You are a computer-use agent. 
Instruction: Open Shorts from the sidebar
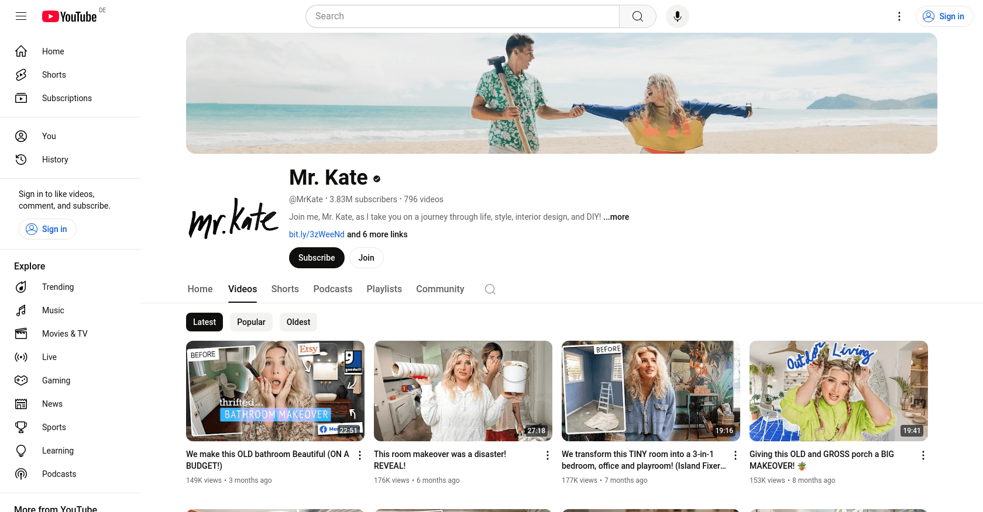[54, 75]
